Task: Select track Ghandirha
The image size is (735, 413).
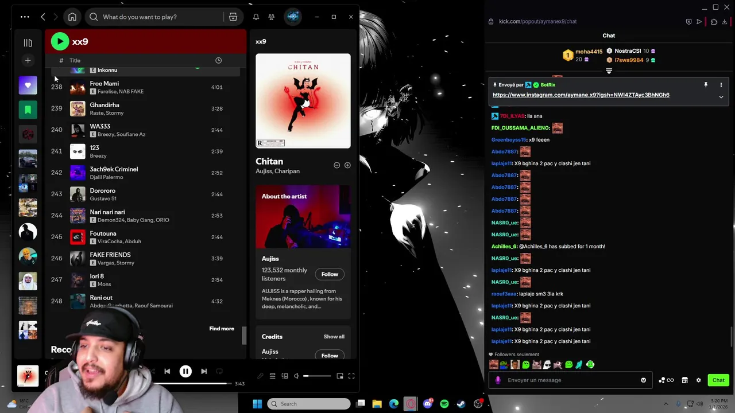Action: point(144,108)
